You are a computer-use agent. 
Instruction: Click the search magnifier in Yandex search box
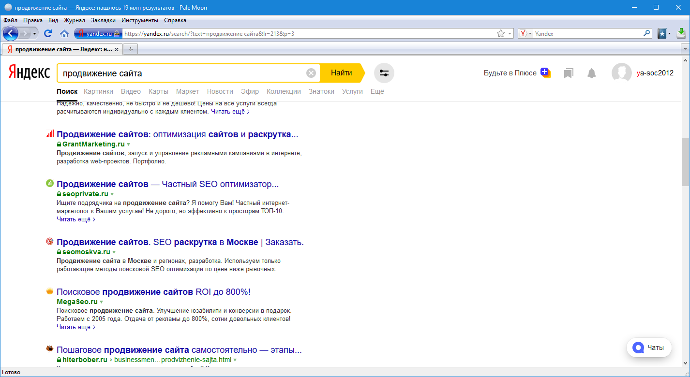pyautogui.click(x=647, y=34)
